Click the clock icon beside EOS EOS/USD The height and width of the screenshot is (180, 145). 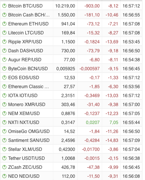[x=4, y=78]
